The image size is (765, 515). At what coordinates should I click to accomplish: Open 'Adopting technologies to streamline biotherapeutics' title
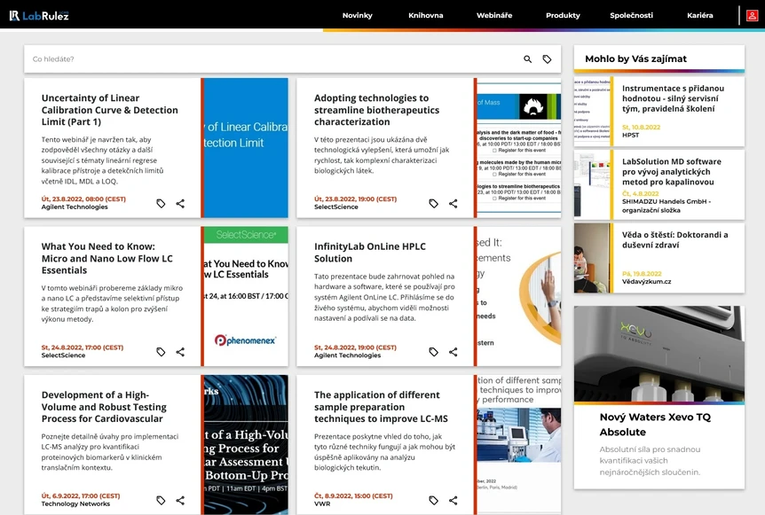coord(376,110)
